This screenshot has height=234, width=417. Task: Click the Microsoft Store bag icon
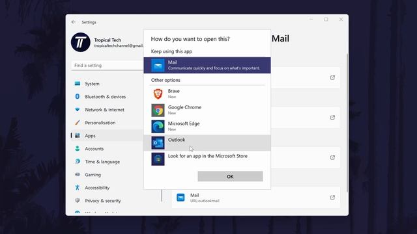click(158, 159)
